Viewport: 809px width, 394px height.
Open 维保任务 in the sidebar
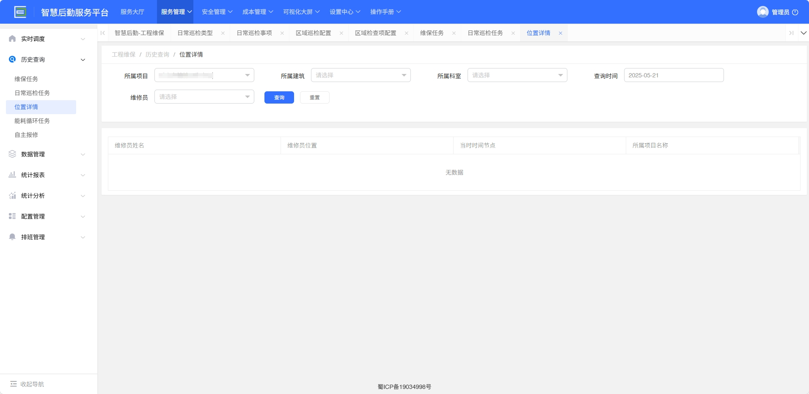tap(26, 79)
